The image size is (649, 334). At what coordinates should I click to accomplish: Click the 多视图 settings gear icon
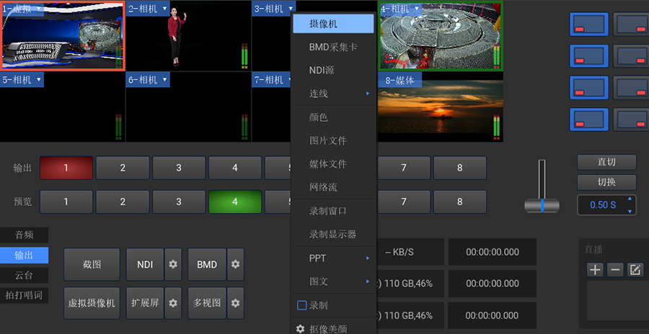pyautogui.click(x=235, y=303)
